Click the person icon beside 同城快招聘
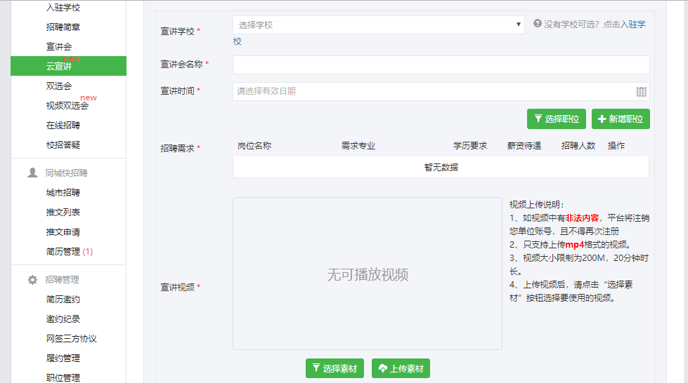Image resolution: width=688 pixels, height=383 pixels. [x=32, y=173]
